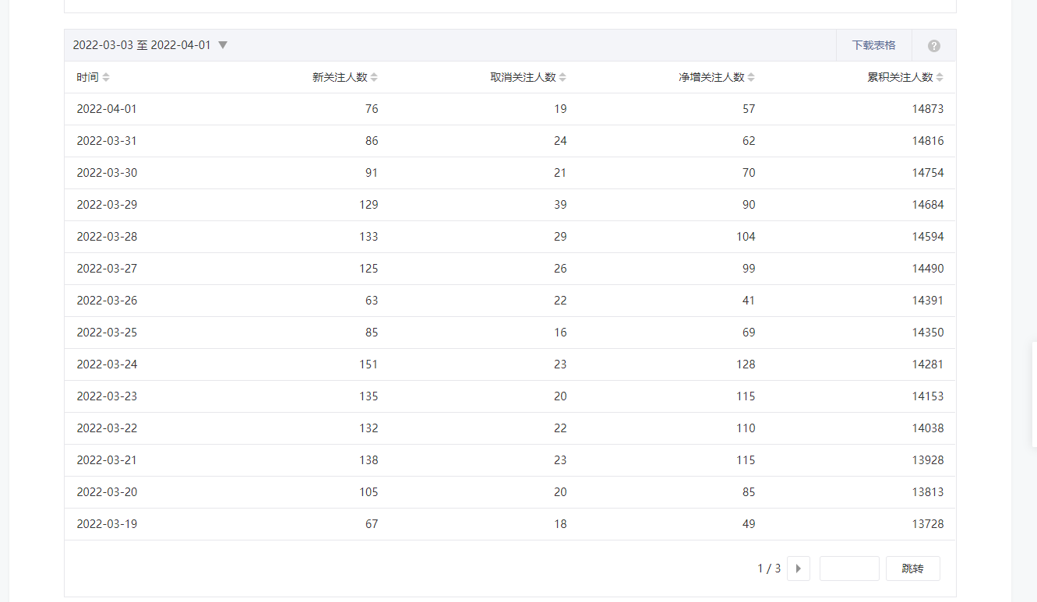Click the sort arrows beside 累积关注人数
Screen dimensions: 1037x602
tap(940, 77)
